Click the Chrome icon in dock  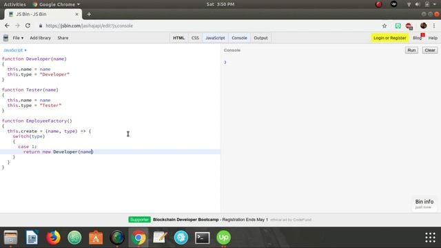pos(139,237)
